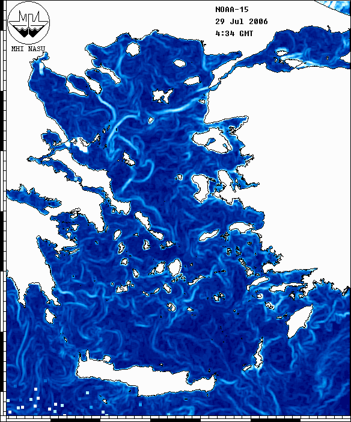
Task: Click the island of Samos
Action: coord(209,235)
